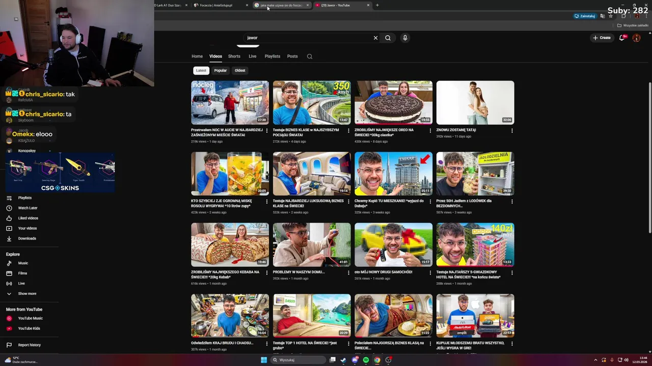Open the 350 km/h train video thumbnail
Image resolution: width=652 pixels, height=366 pixels.
(x=312, y=102)
